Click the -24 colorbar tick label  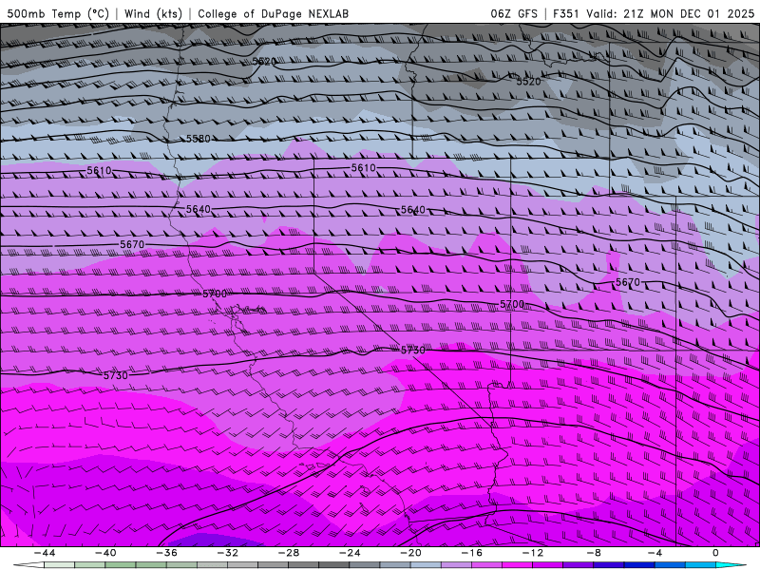350,553
